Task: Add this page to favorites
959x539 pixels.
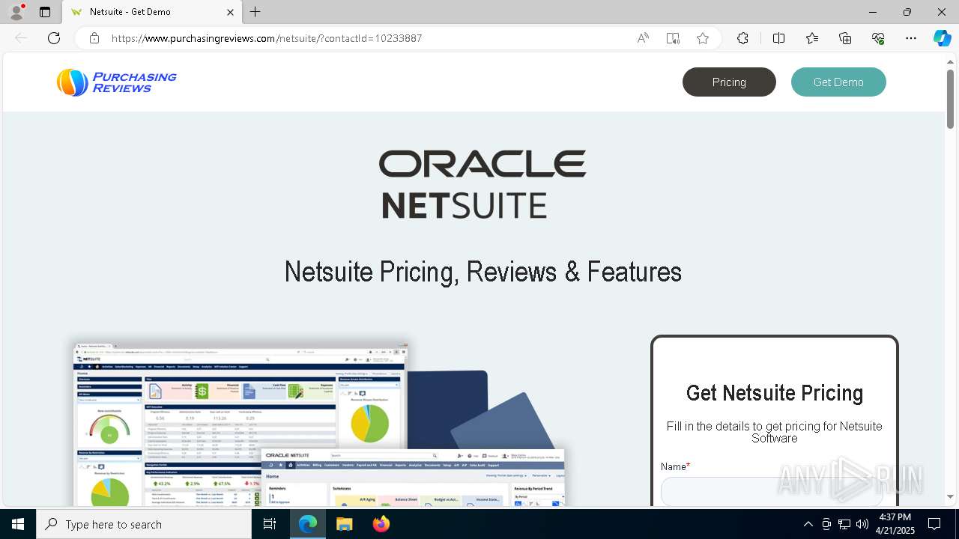Action: pyautogui.click(x=703, y=38)
